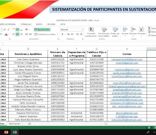Switch to Normal view in status bar
This screenshot has width=156, height=135.
pyautogui.click(x=149, y=127)
